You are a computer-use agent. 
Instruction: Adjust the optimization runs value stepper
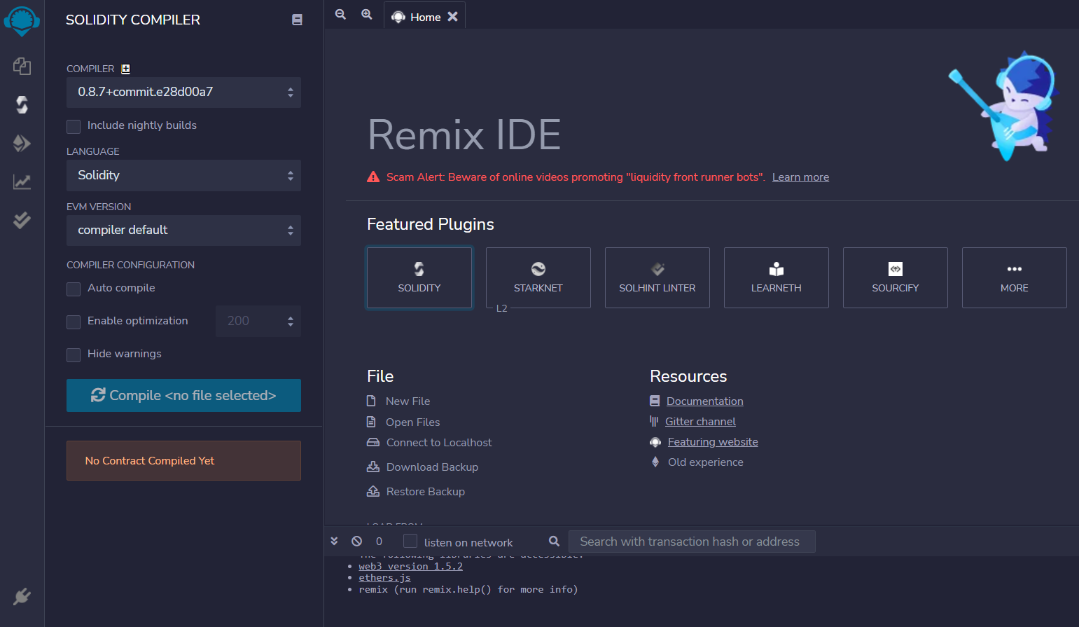[289, 321]
